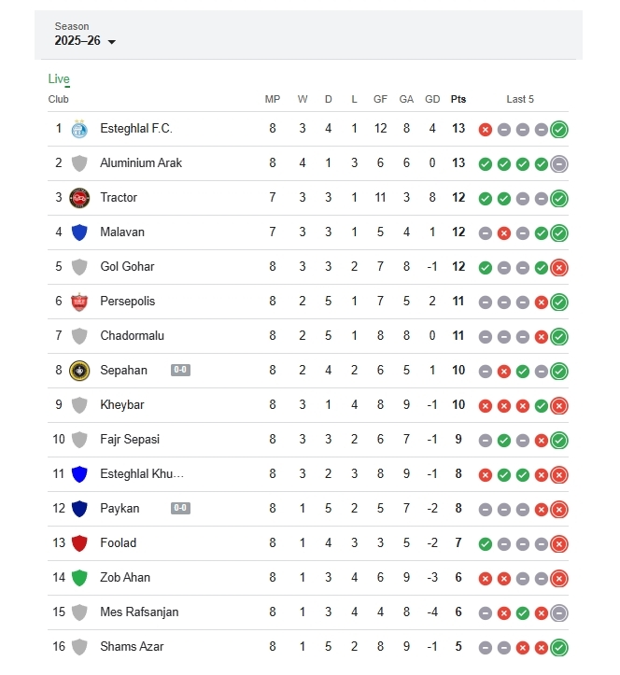Screen dimensions: 620x675
Task: Click the Sepahan yellow club logo
Action: pos(79,371)
